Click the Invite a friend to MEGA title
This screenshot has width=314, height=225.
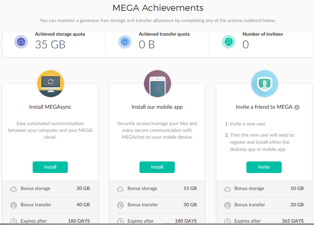pyautogui.click(x=264, y=107)
